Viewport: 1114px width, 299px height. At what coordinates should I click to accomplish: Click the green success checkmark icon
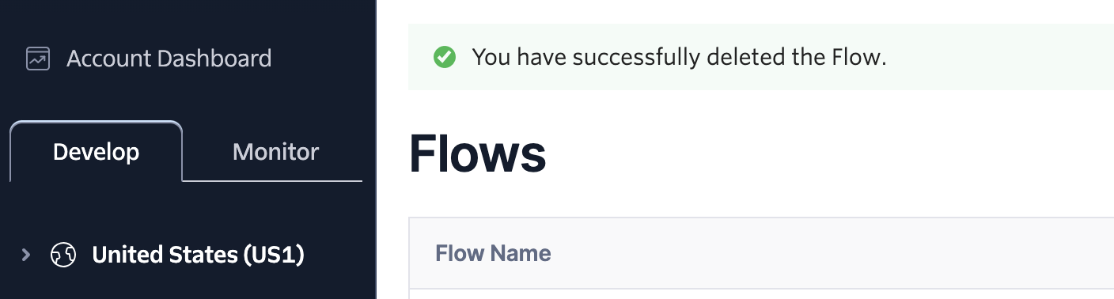click(445, 57)
